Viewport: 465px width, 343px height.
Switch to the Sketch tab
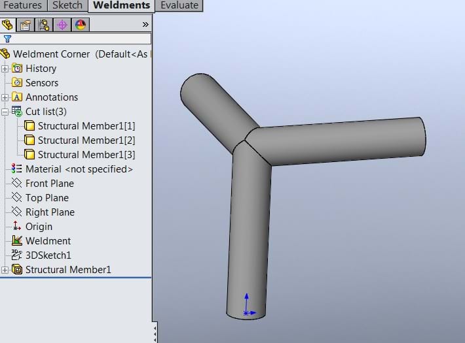[67, 5]
